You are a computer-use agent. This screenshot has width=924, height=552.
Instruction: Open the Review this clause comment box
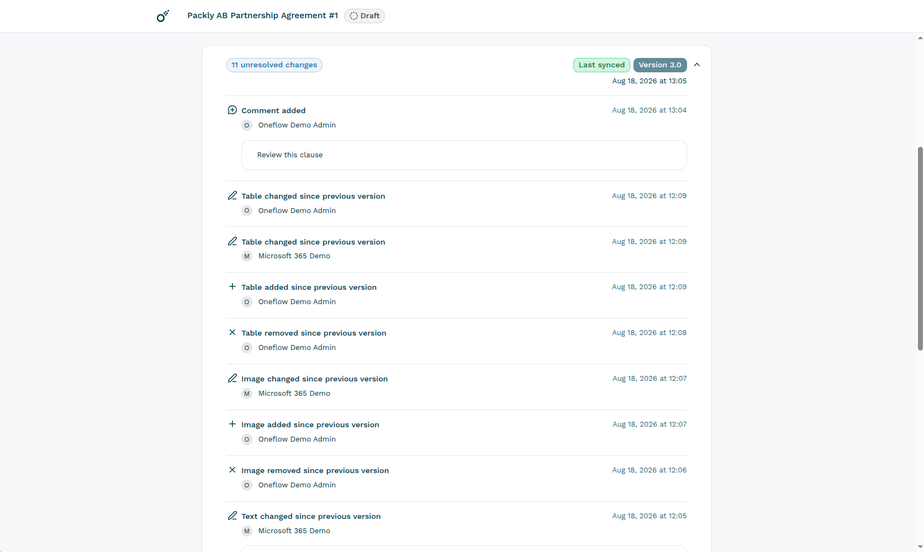click(464, 155)
